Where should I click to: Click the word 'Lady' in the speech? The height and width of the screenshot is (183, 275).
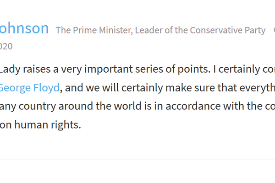(9, 70)
